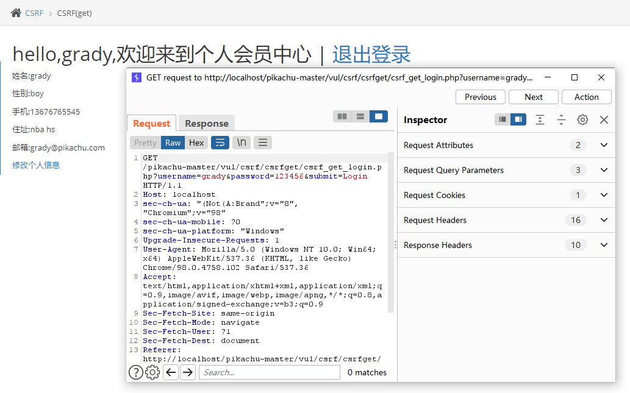Go to next search match arrow
This screenshot has width=630, height=393.
[188, 372]
